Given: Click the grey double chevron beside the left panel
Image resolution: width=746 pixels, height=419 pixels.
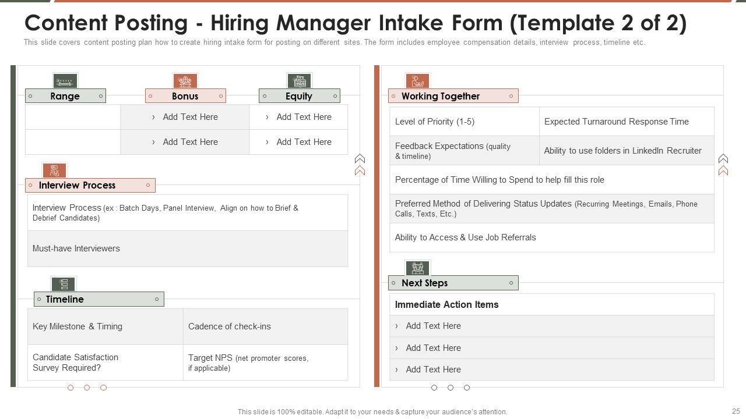Looking at the screenshot, I should pyautogui.click(x=360, y=159).
